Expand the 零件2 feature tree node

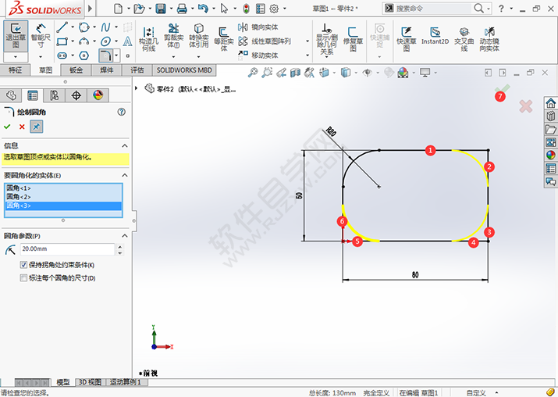[x=137, y=88]
